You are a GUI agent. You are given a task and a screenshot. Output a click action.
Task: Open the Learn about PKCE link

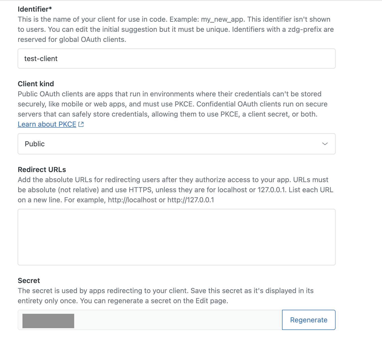tap(46, 124)
